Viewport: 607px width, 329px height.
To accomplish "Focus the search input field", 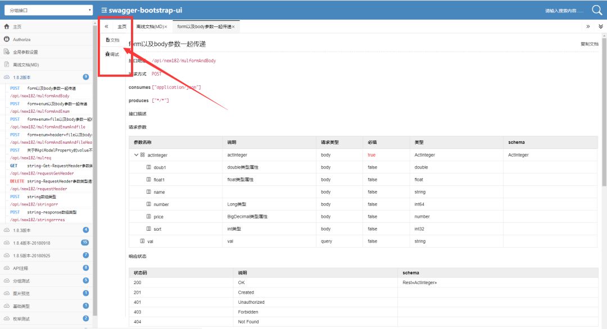I will [x=564, y=11].
